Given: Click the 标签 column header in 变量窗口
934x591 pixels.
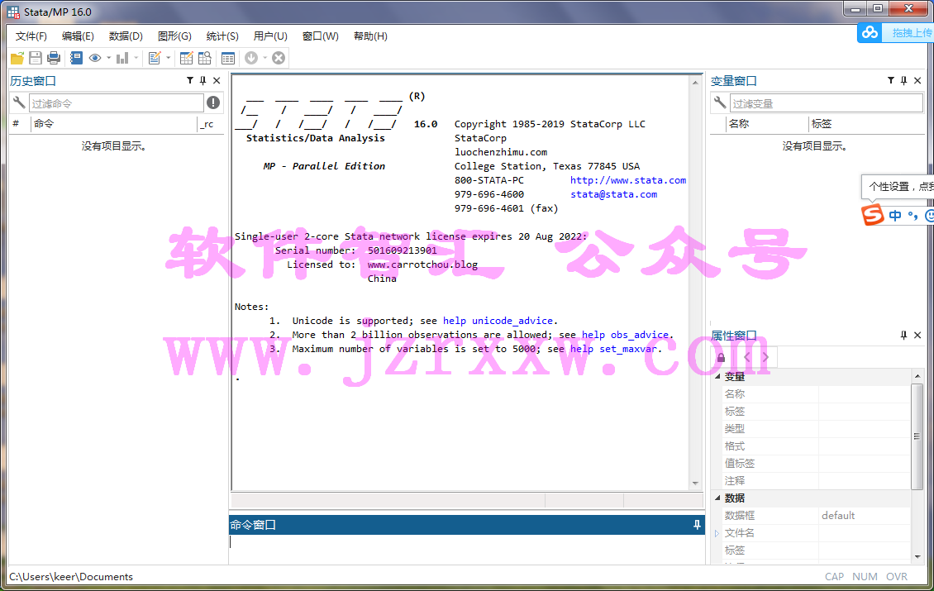Looking at the screenshot, I should tap(867, 124).
